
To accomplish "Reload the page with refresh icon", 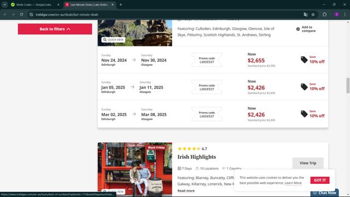I will click(x=21, y=15).
